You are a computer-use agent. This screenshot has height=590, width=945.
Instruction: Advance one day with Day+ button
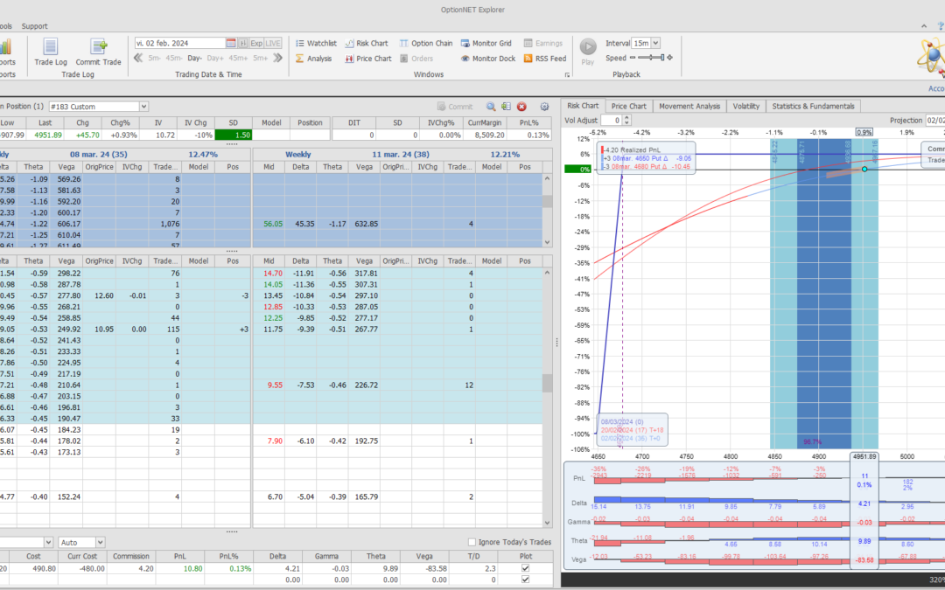[215, 58]
